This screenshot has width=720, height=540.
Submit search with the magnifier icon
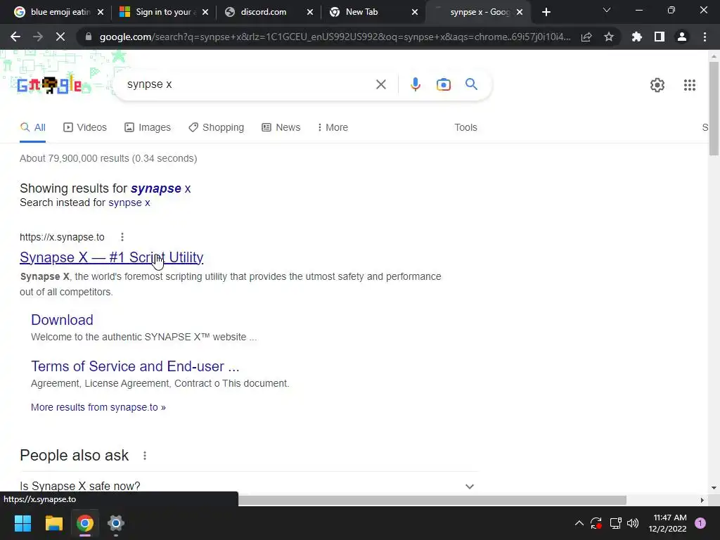coord(471,84)
